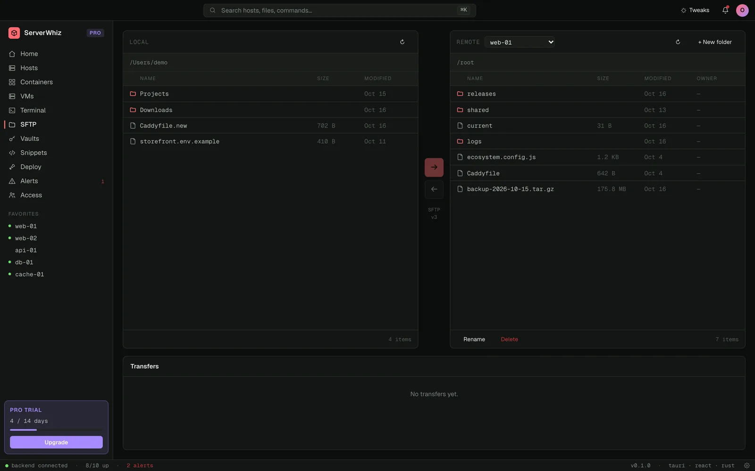Sort local list by Size header
The image size is (755, 471).
(323, 79)
